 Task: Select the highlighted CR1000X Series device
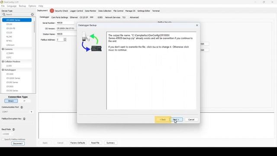point(17,20)
